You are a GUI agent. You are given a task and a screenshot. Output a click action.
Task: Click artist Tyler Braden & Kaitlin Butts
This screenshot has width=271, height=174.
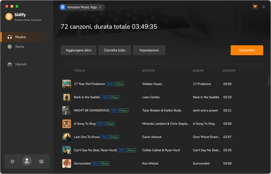(x=162, y=111)
